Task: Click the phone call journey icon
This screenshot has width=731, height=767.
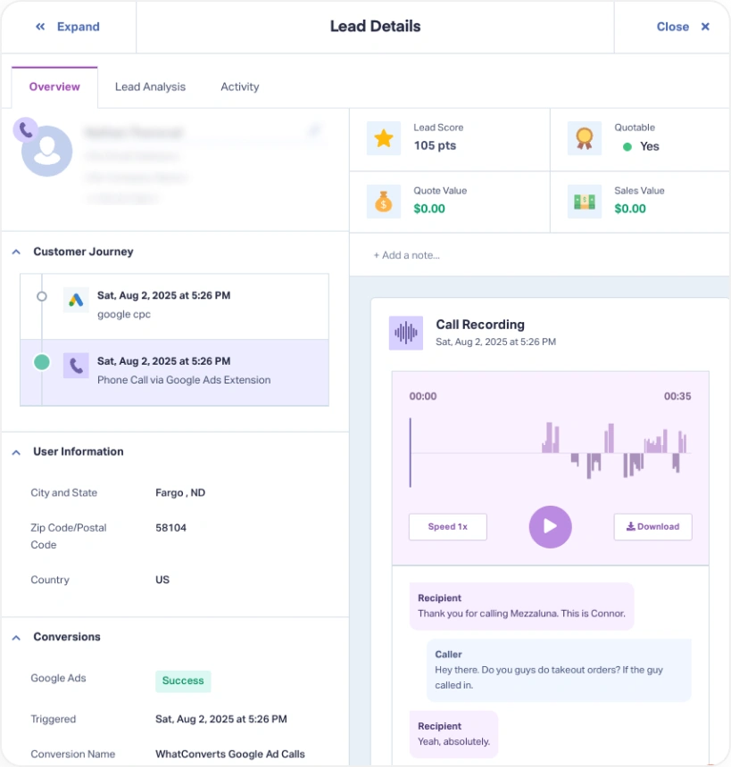Action: [x=76, y=366]
